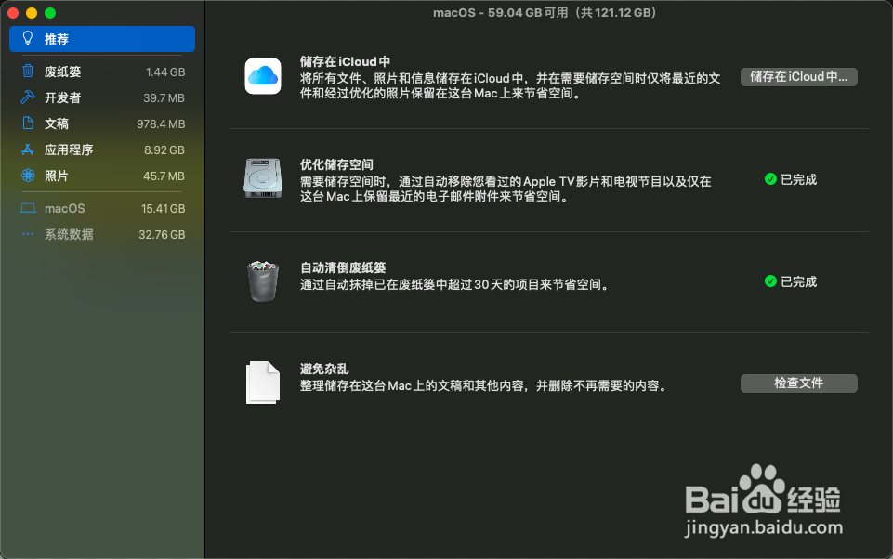The width and height of the screenshot is (893, 559).
Task: Click the 储存在 iCloud 中 heading
Action: pos(345,61)
